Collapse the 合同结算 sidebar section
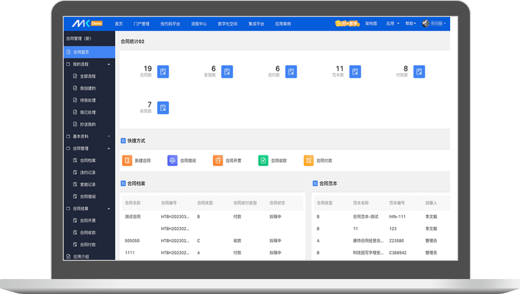This screenshot has height=294, width=520. coord(109,208)
